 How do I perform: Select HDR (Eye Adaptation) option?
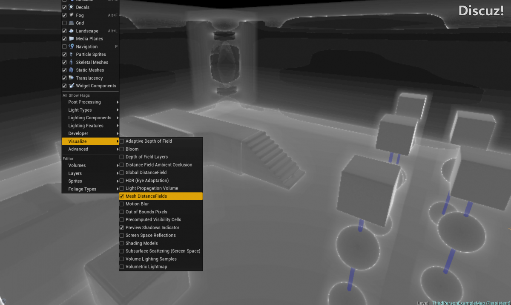click(x=161, y=181)
